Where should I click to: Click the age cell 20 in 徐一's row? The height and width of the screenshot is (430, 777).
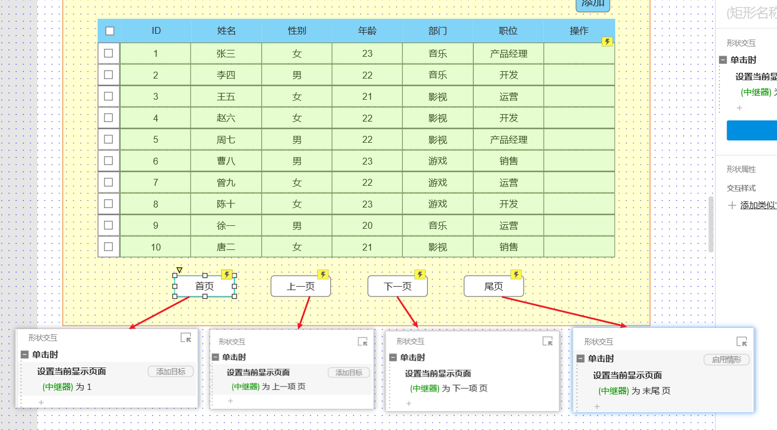[368, 225]
